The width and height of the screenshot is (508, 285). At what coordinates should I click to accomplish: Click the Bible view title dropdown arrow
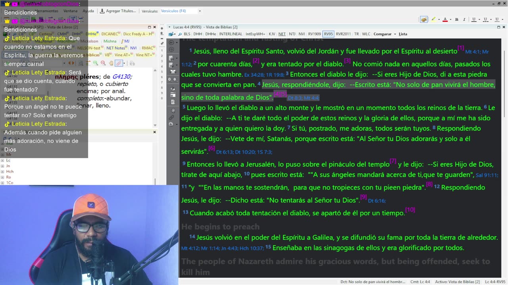[x=169, y=27]
